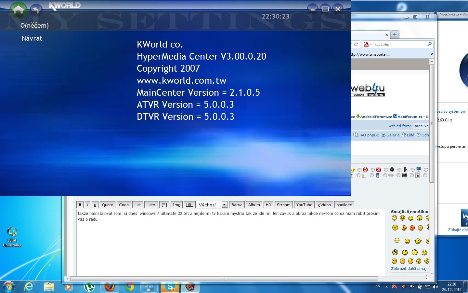Insert a YouTube BBCode tag

[x=304, y=205]
